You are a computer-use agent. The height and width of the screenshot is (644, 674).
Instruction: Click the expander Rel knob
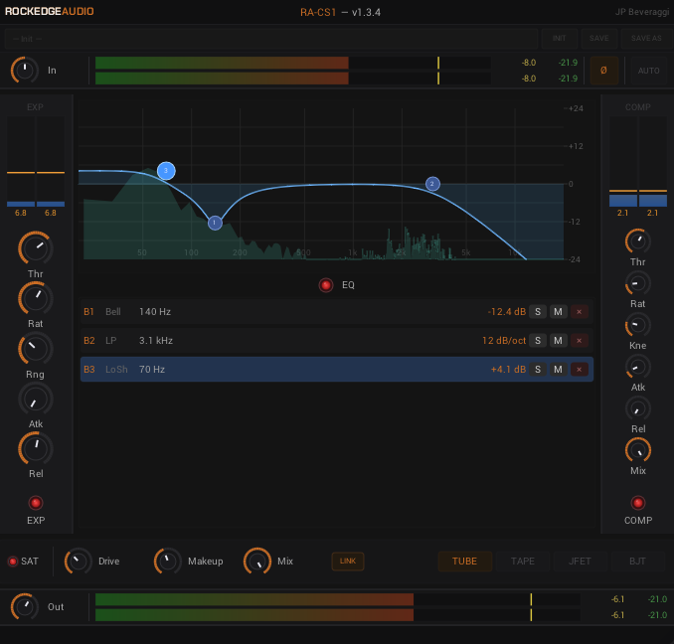click(x=35, y=448)
